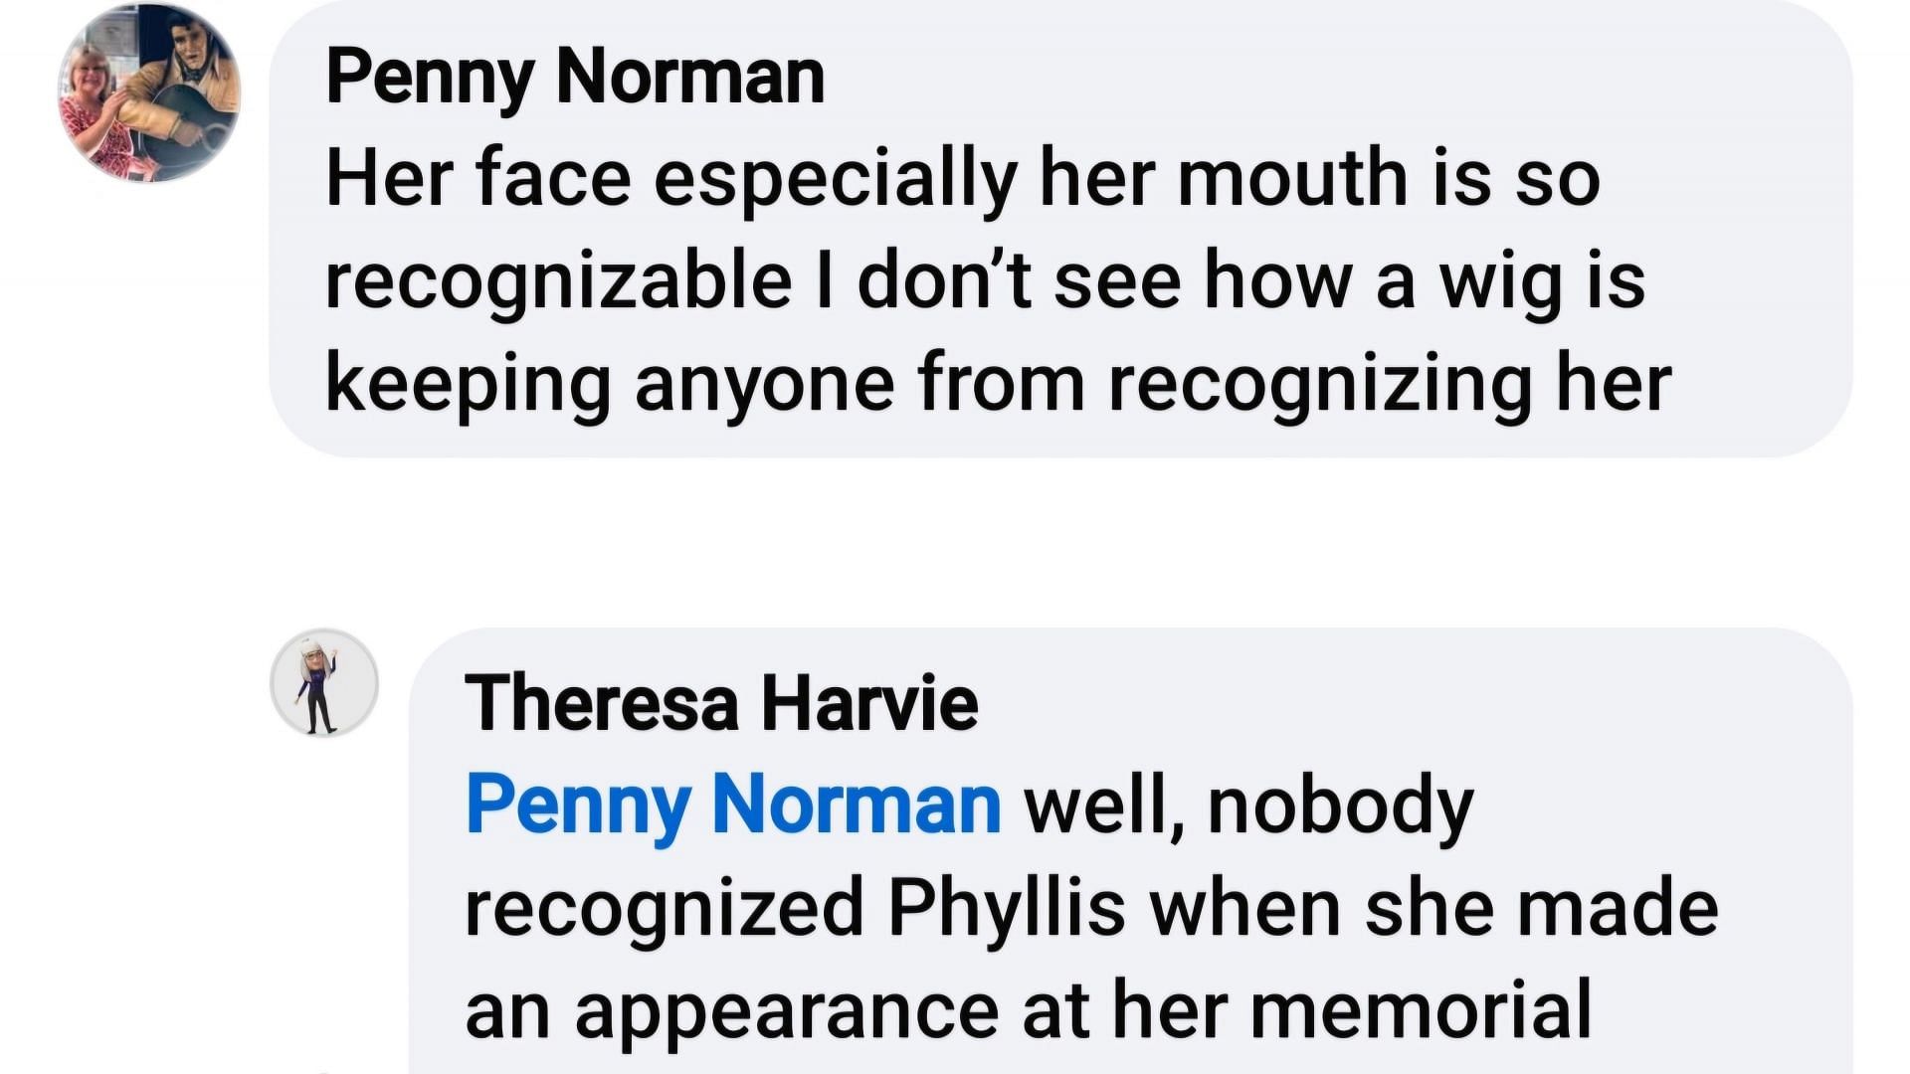Click the word "recognizable" in Penny's comment
This screenshot has width=1910, height=1074.
(x=558, y=281)
